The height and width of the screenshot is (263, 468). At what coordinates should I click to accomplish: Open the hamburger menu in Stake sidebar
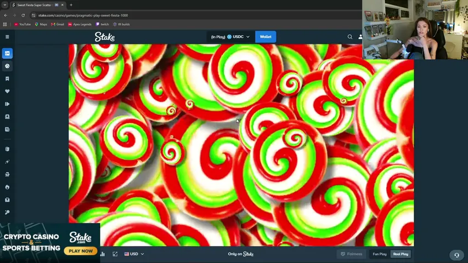click(7, 37)
